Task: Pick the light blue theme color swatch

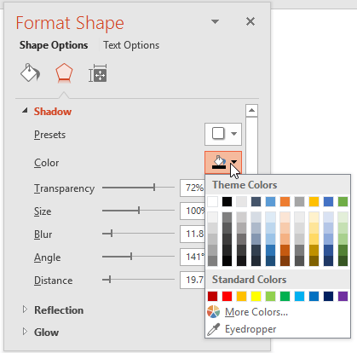Action: pos(270,202)
